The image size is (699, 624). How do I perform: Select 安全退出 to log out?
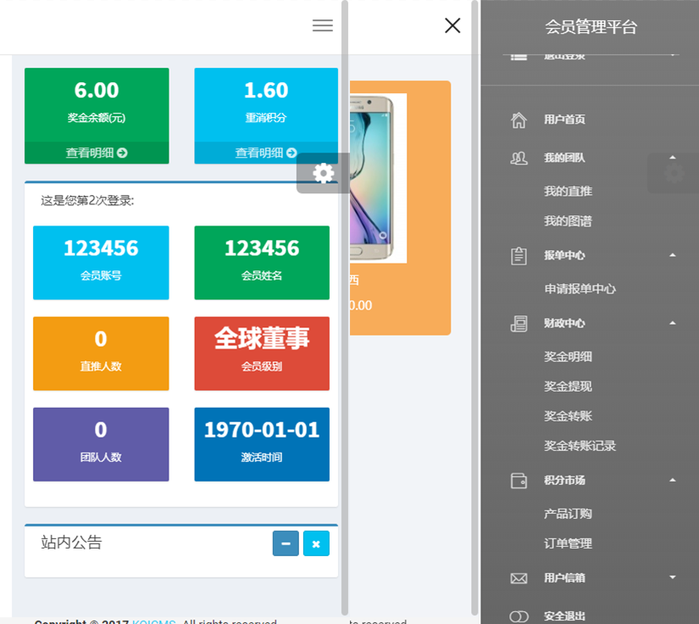(564, 616)
